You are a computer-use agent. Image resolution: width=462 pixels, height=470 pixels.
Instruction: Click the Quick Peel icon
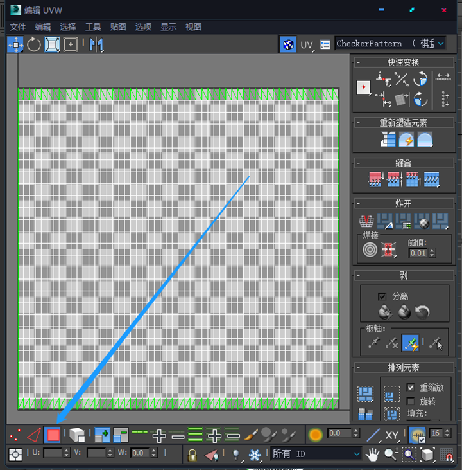386,312
